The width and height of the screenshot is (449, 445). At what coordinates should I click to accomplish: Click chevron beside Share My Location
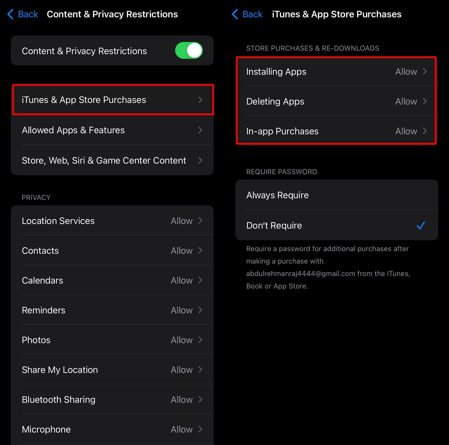[x=201, y=370]
